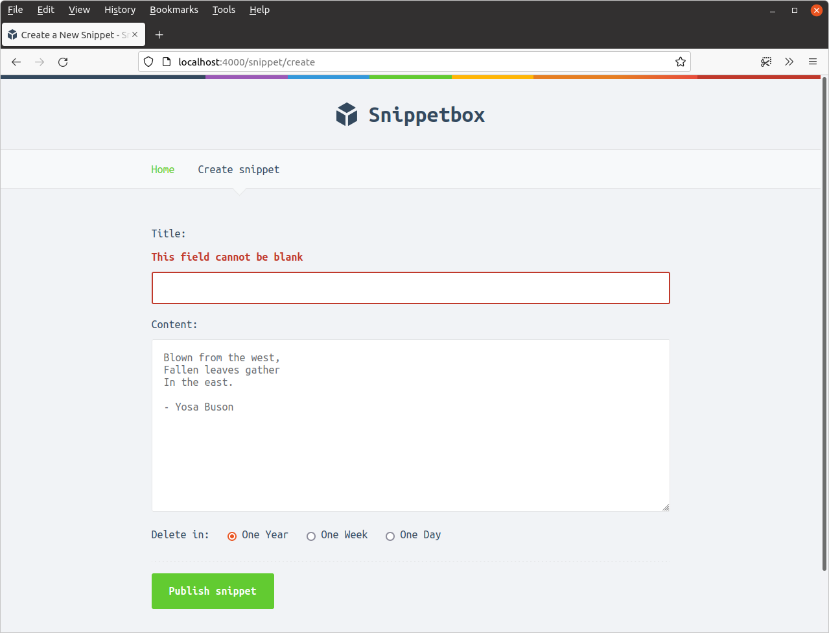Open the Firefox hamburger application menu

click(x=812, y=62)
